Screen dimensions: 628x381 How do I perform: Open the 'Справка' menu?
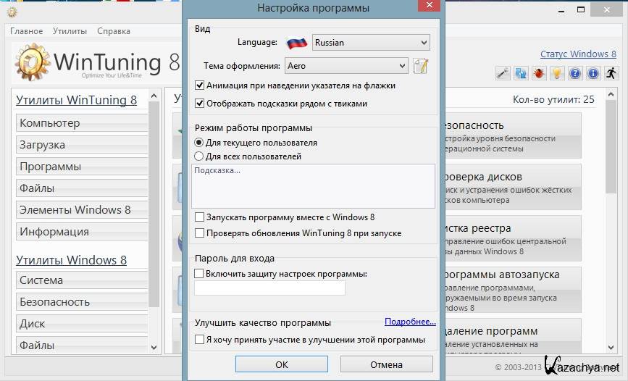coord(114,31)
